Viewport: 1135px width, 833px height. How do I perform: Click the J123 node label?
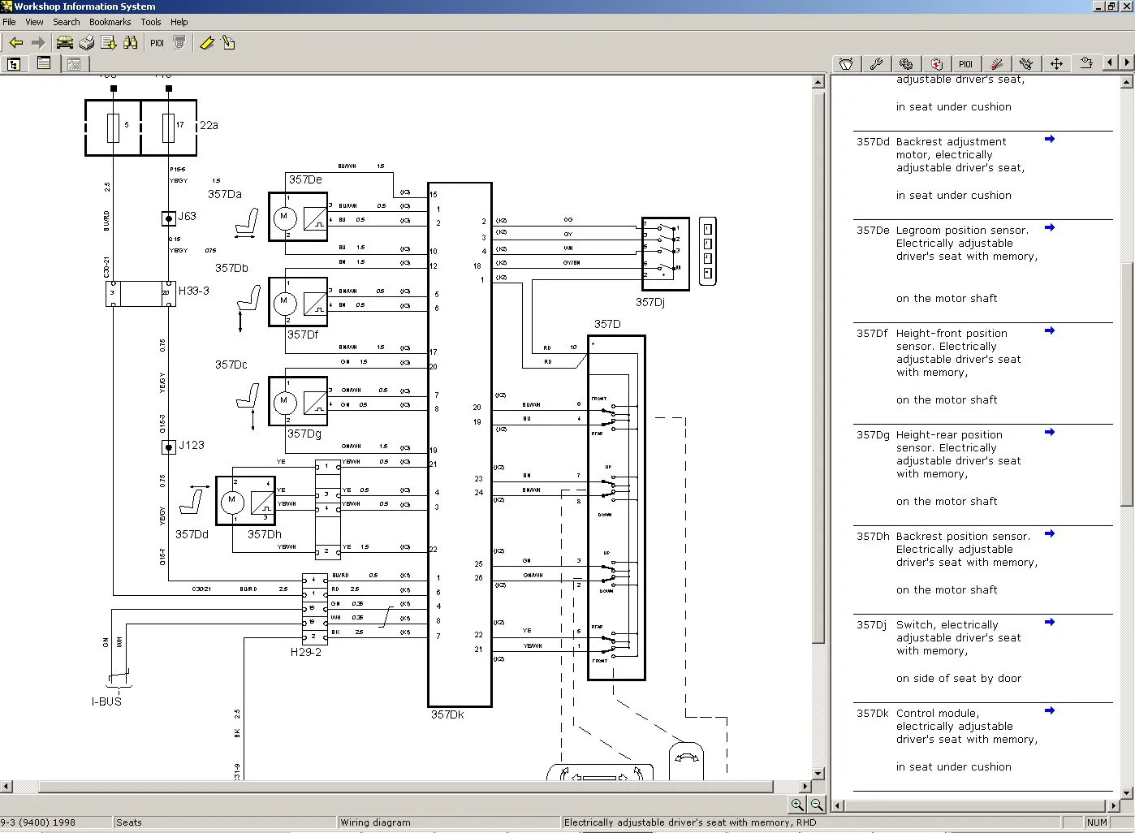click(x=192, y=445)
